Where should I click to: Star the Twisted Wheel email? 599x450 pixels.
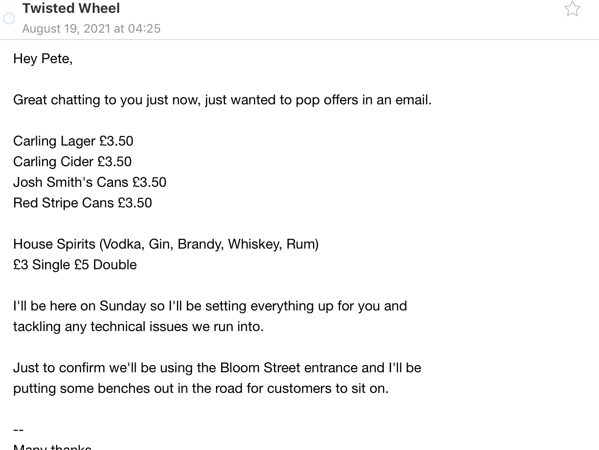click(572, 9)
